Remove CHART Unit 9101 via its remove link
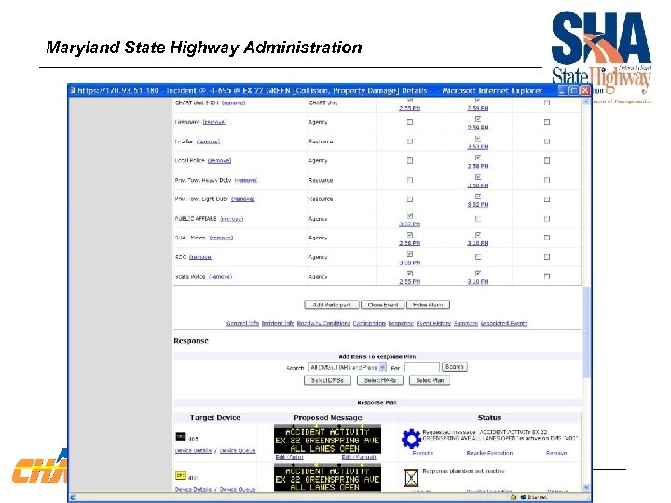 click(x=234, y=102)
